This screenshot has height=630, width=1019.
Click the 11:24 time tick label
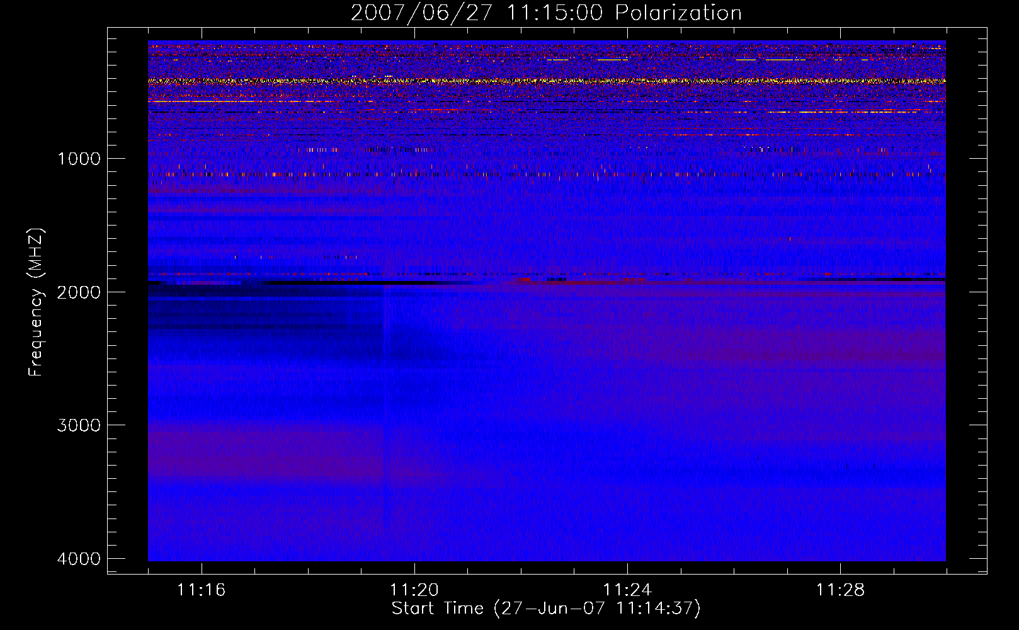(627, 590)
